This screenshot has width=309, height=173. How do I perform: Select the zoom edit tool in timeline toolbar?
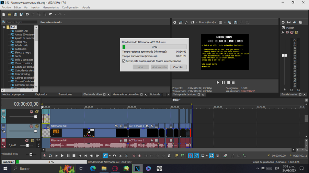coord(126,156)
